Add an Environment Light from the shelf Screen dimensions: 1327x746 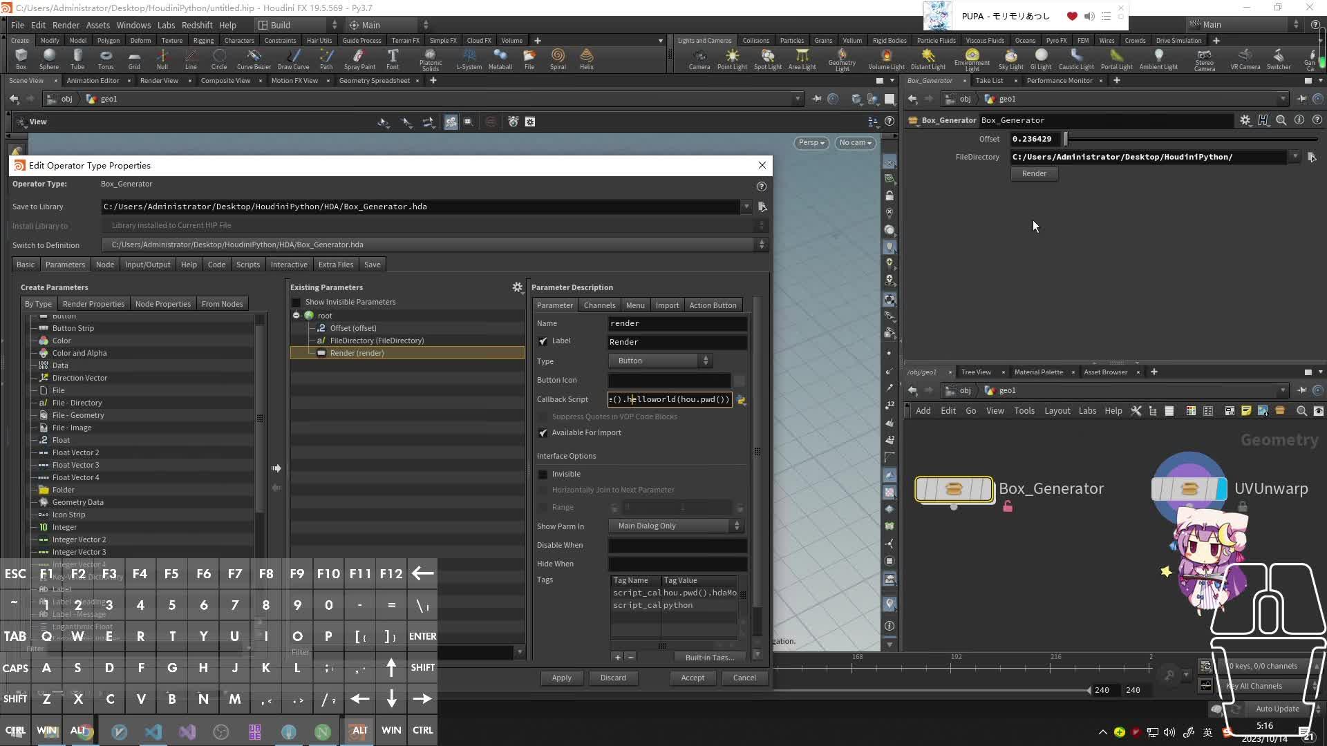[972, 59]
